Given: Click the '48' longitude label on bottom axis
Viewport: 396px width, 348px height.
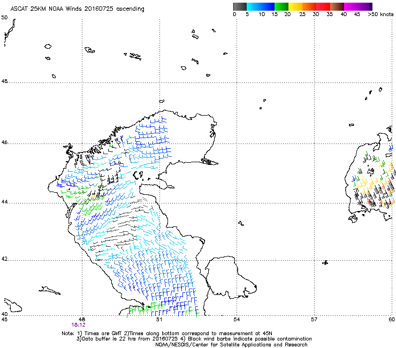Looking at the screenshot, I should click(81, 320).
